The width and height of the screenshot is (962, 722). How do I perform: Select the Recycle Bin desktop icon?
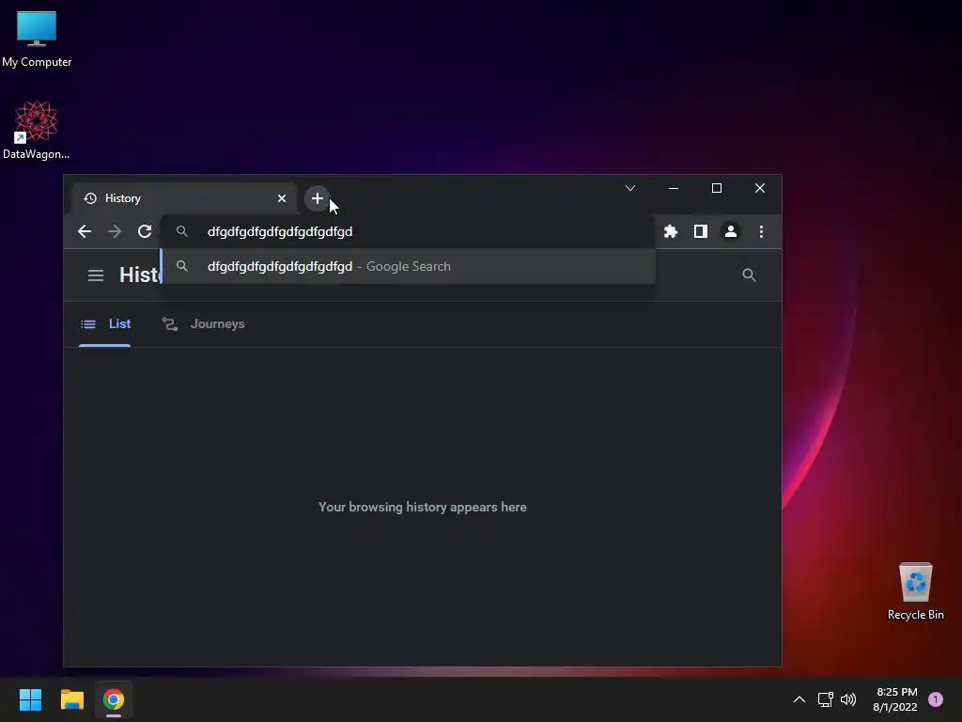click(915, 591)
